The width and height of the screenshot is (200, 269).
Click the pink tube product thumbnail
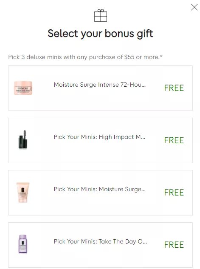[x=23, y=193]
